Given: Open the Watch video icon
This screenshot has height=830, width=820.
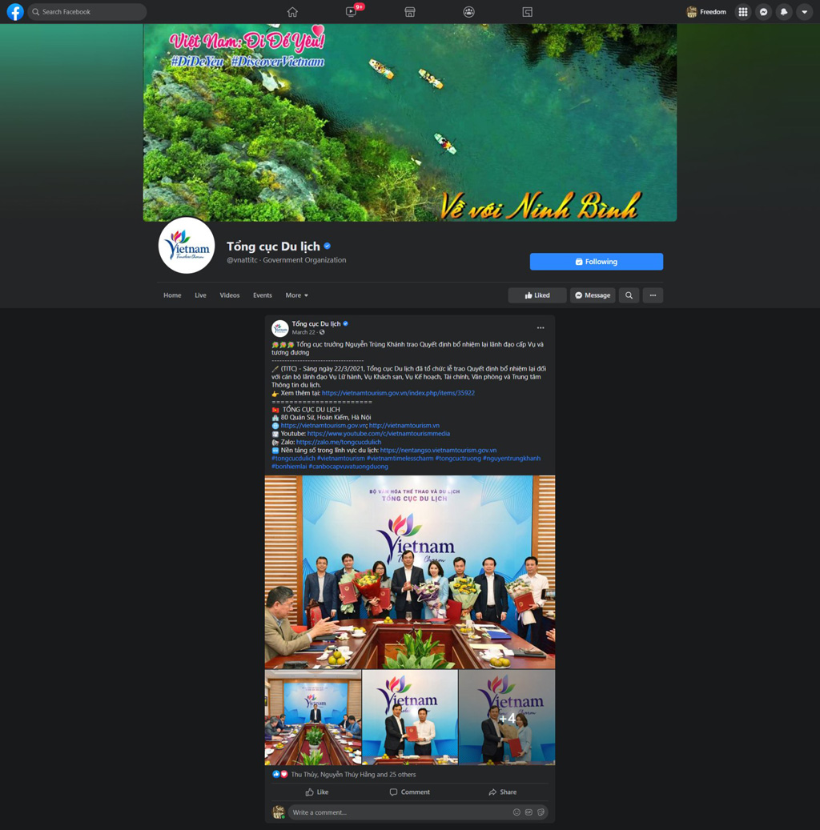Looking at the screenshot, I should [351, 12].
